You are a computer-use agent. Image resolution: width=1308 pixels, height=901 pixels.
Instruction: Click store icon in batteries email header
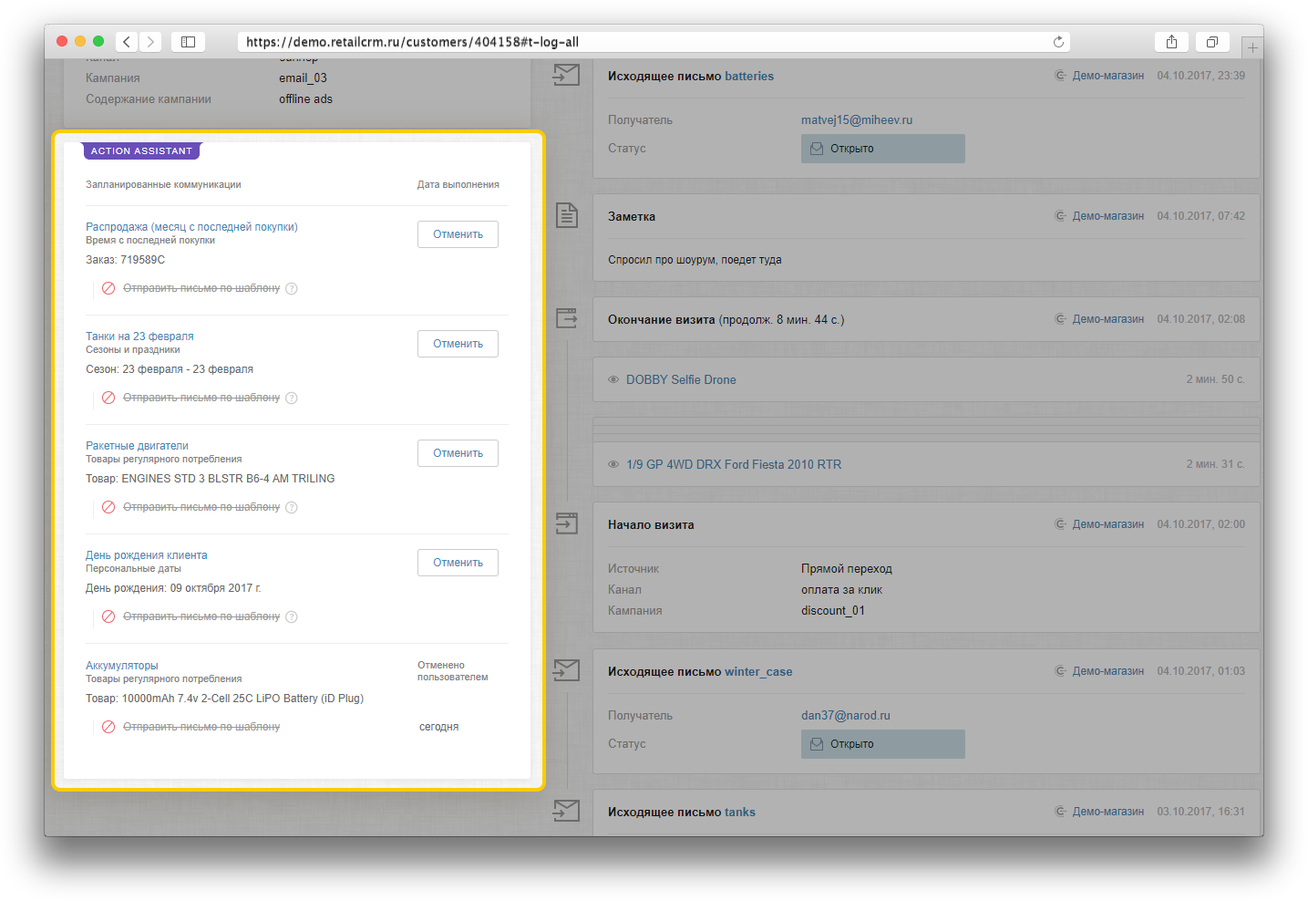click(x=1060, y=76)
